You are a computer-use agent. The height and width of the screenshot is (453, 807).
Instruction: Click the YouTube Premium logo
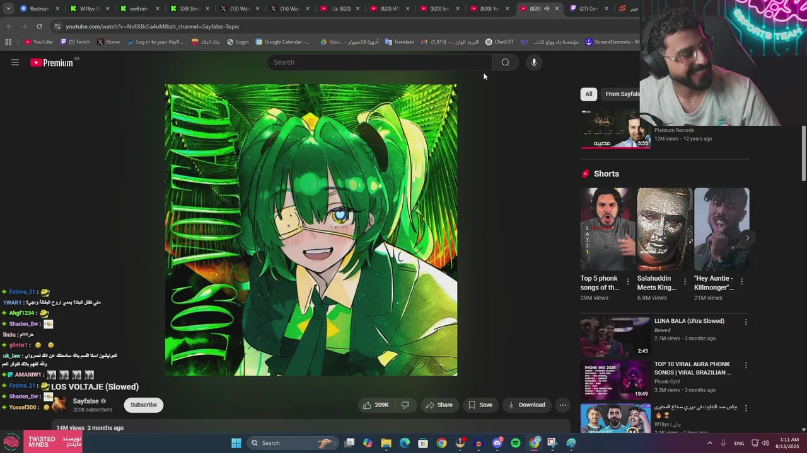(52, 62)
